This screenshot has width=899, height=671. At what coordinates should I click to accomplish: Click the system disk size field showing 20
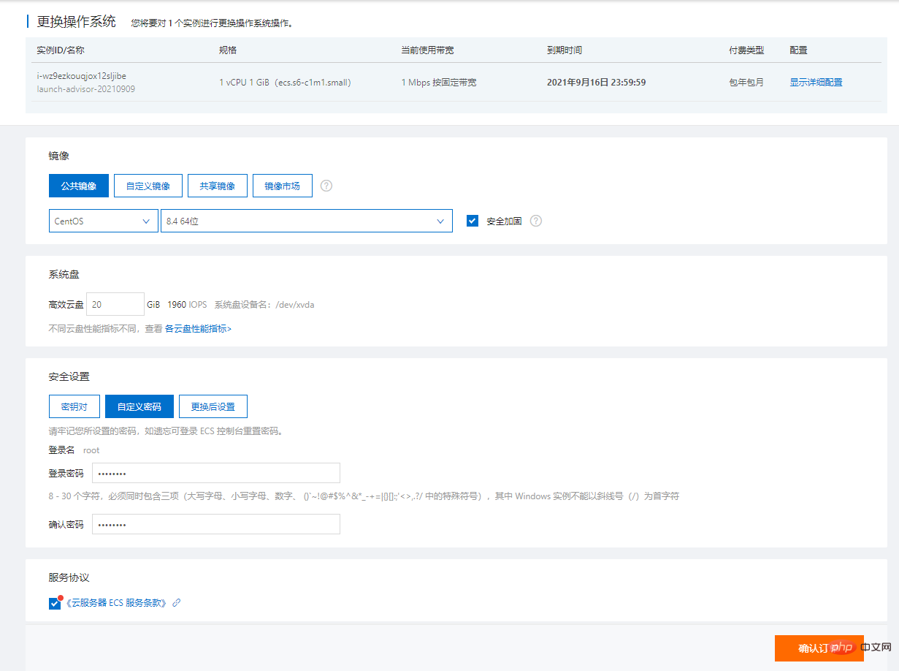point(115,304)
